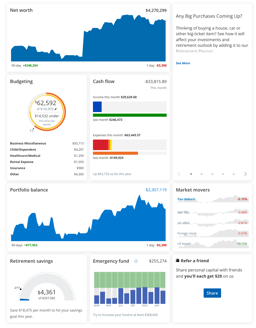
Task: Click the Emergency fund info icon
Action: pyautogui.click(x=136, y=261)
